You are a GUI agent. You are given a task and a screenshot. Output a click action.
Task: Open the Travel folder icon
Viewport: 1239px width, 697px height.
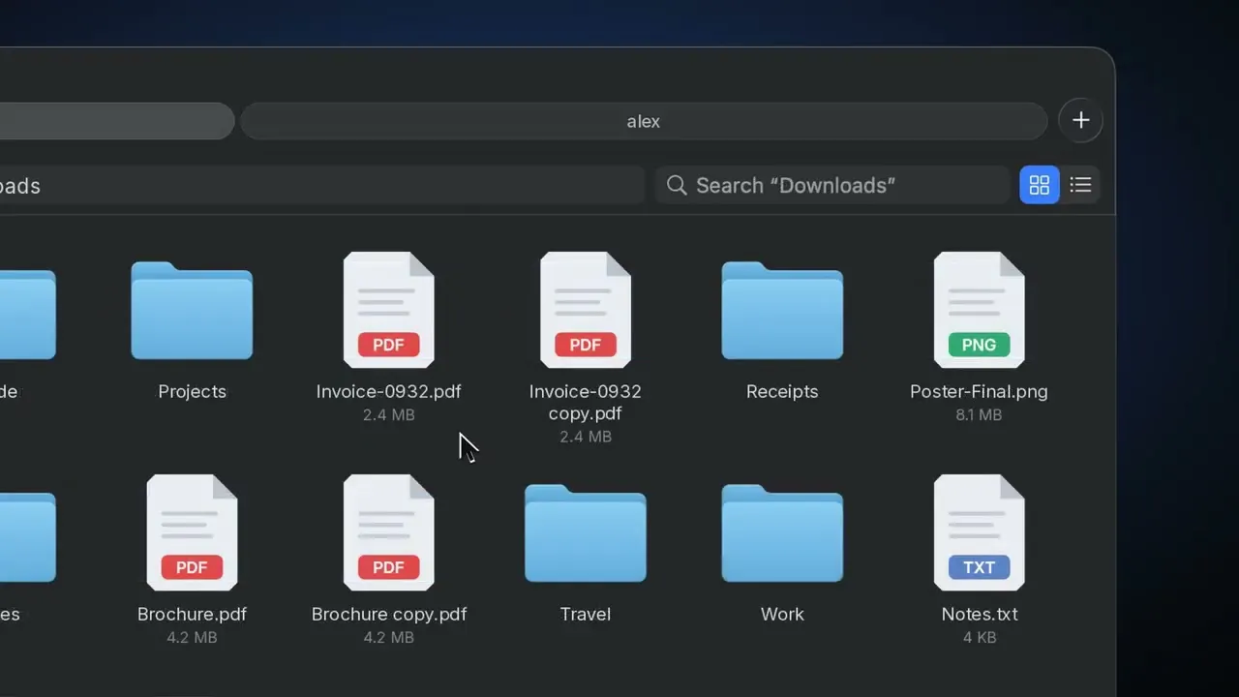[x=586, y=533]
